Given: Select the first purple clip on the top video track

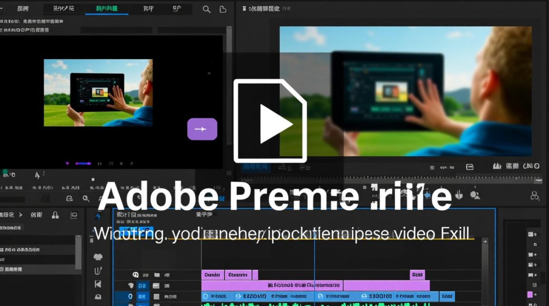Looking at the screenshot, I should (212, 275).
